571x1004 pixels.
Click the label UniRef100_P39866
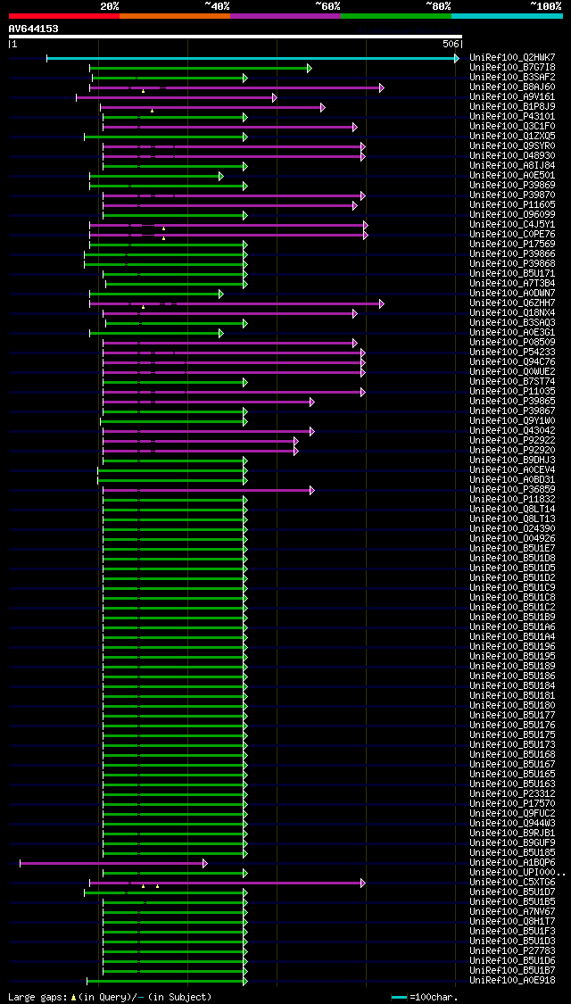point(512,254)
